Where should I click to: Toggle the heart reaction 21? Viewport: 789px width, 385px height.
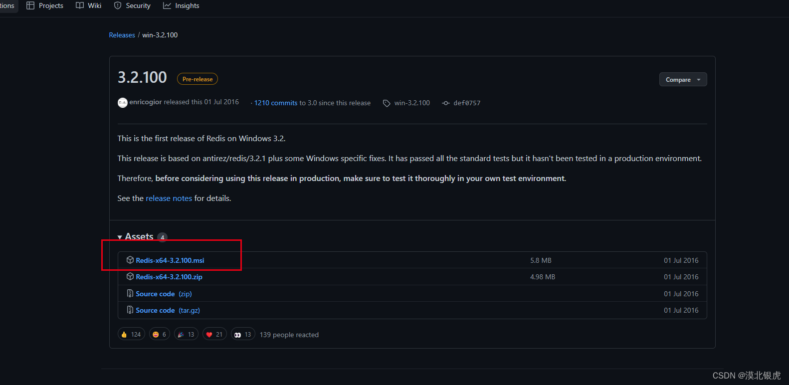(214, 334)
